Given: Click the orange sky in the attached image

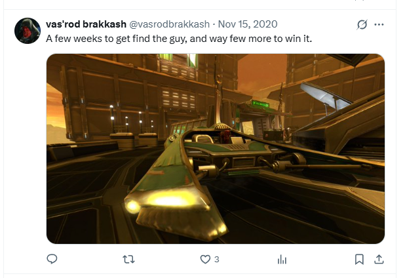Looking at the screenshot, I should pos(261,71).
